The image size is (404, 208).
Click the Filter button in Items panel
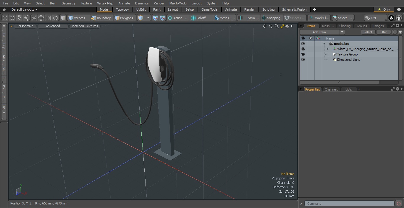click(x=383, y=32)
